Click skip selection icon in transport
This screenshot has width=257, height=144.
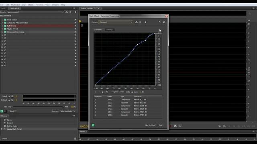coord(180,126)
